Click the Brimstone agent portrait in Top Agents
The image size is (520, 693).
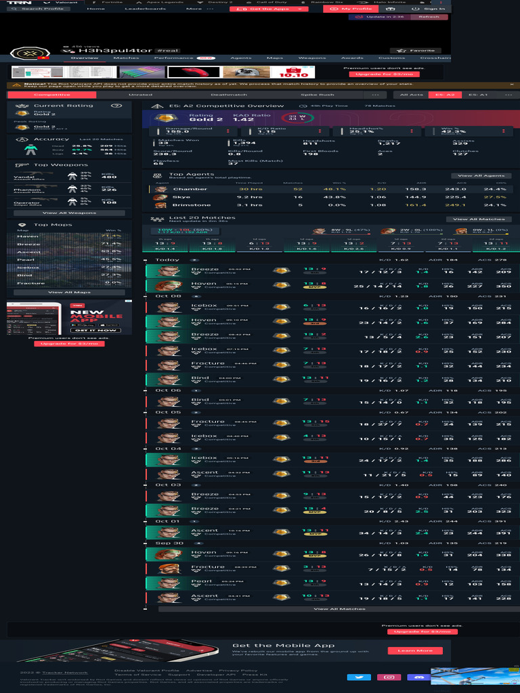(x=160, y=205)
